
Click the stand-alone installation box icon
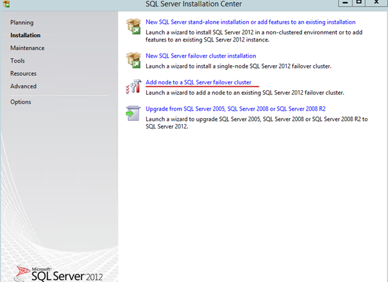[x=133, y=26]
